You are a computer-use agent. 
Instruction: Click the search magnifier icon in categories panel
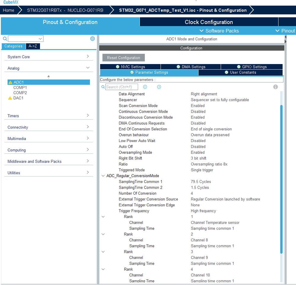pyautogui.click(x=5, y=39)
